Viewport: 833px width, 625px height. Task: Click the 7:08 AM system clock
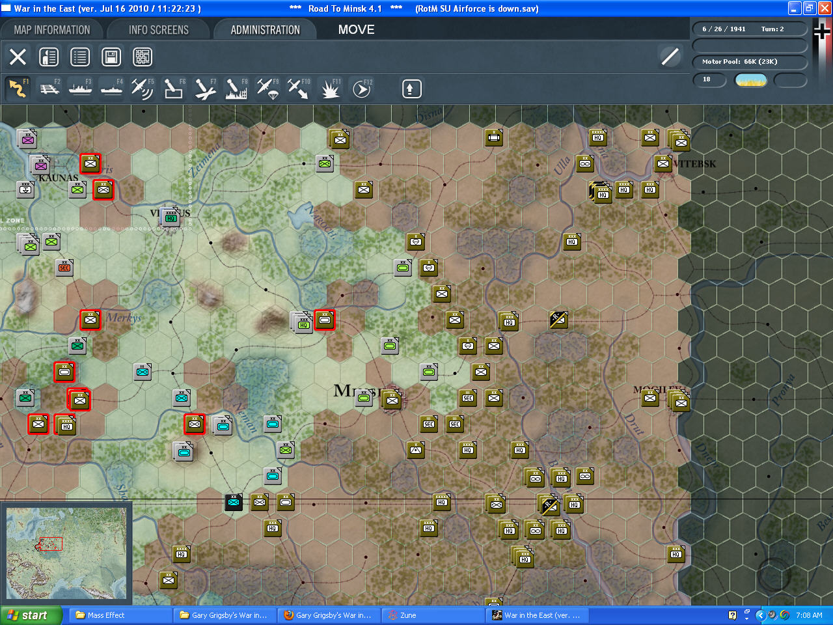[809, 615]
